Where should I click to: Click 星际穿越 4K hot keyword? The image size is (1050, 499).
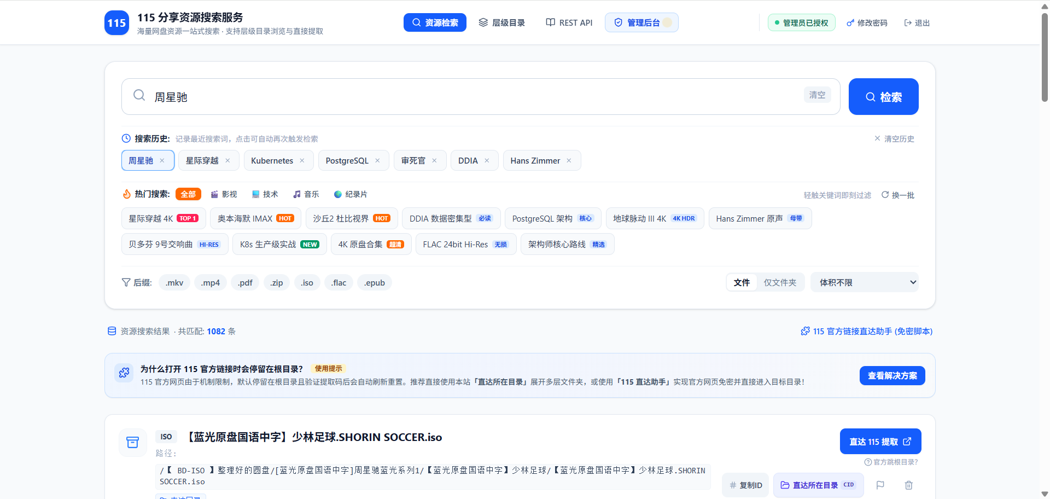pyautogui.click(x=164, y=218)
